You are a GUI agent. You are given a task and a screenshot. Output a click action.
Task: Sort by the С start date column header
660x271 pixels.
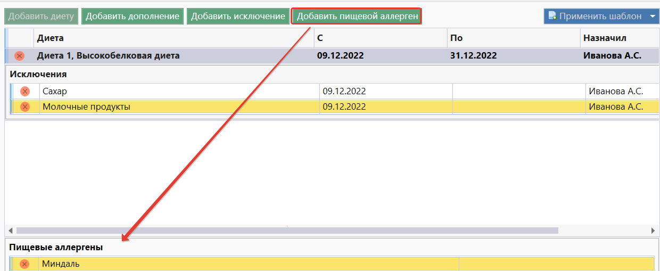tap(320, 38)
